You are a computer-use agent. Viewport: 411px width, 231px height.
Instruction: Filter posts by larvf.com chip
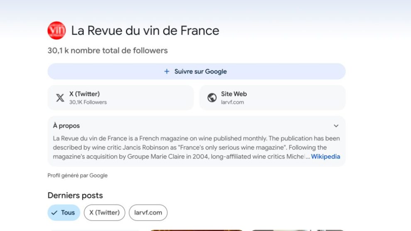point(148,213)
